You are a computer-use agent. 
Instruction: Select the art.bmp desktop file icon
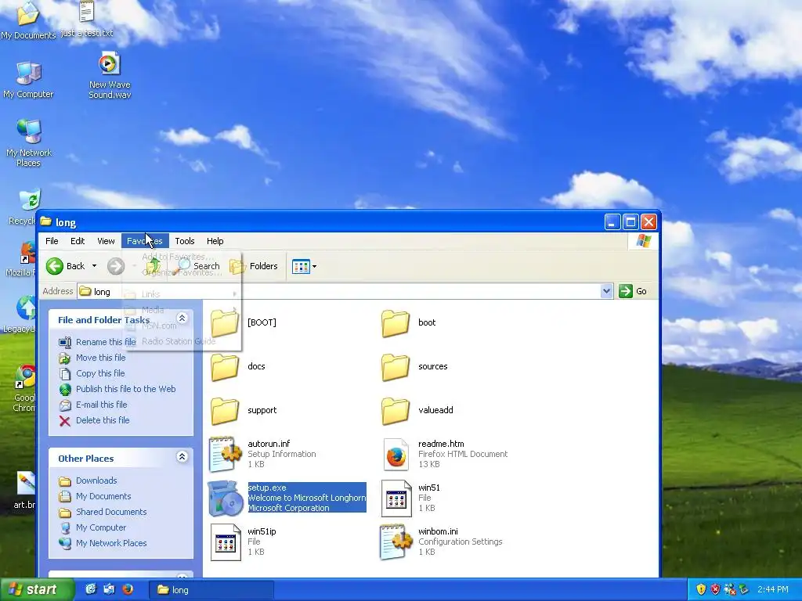[x=24, y=491]
